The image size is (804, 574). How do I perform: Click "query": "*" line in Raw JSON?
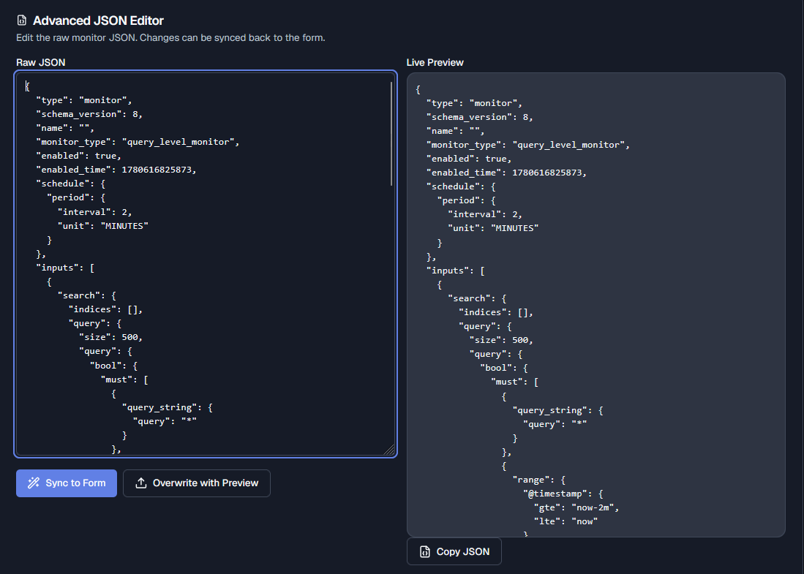click(165, 421)
